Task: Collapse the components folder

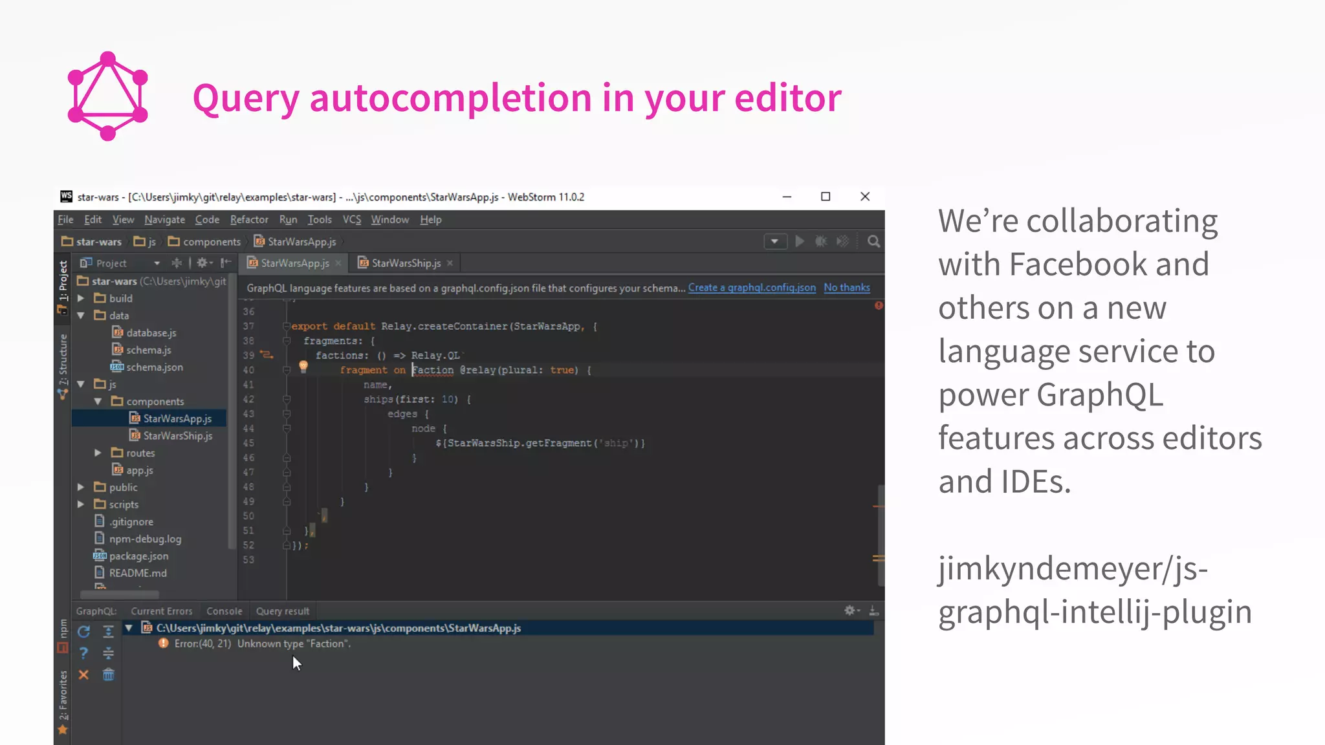Action: (98, 402)
